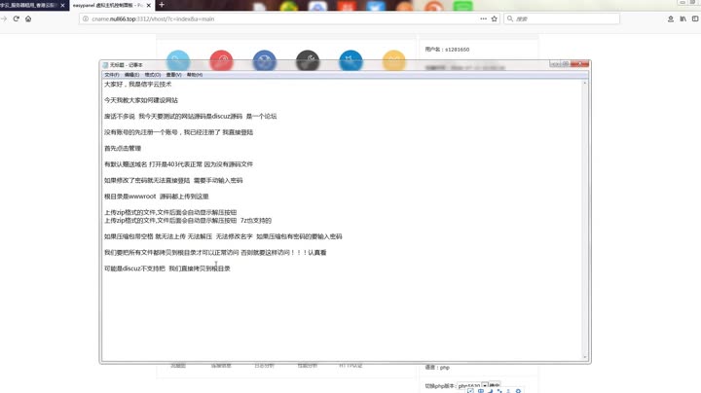Open the site info icon in the address bar

[86, 18]
